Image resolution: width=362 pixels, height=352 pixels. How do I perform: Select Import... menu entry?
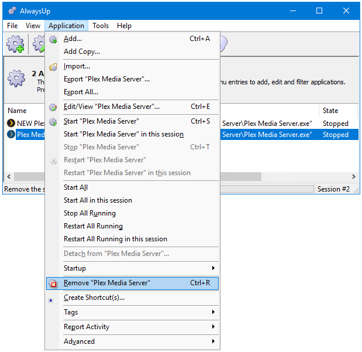132,66
